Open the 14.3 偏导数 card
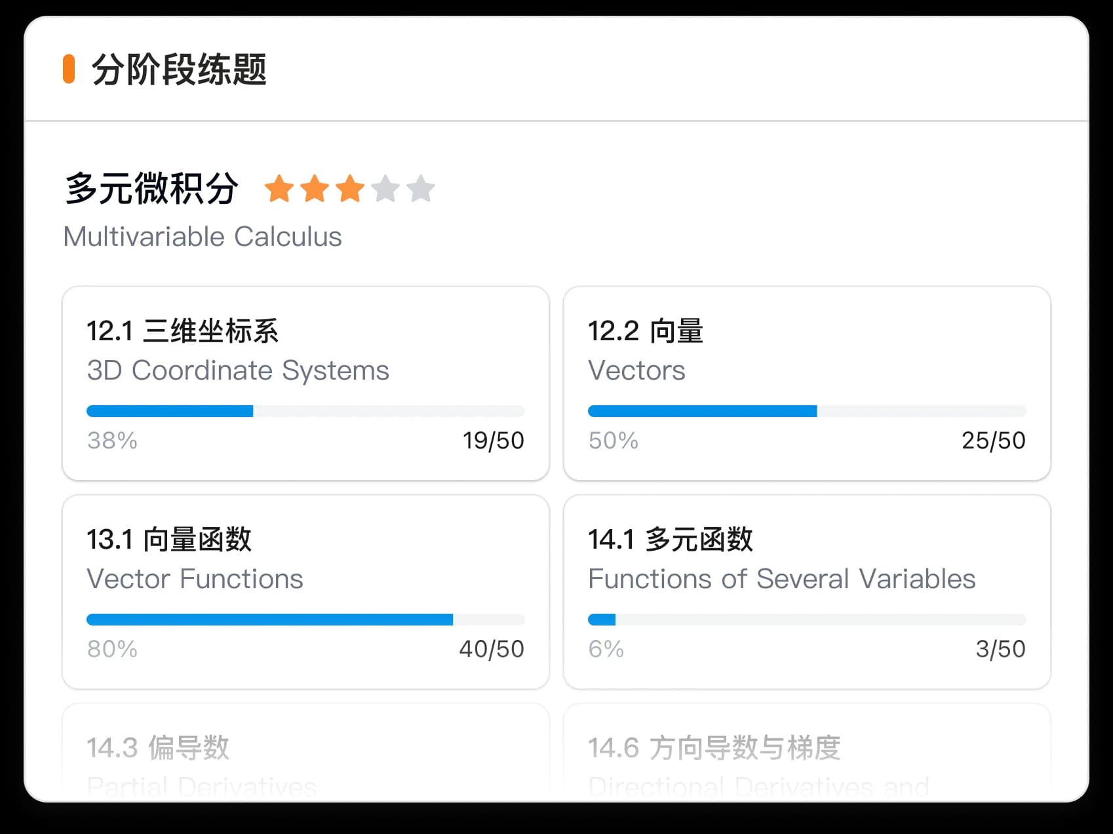This screenshot has height=834, width=1113. (x=305, y=751)
